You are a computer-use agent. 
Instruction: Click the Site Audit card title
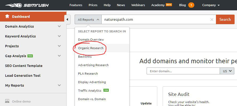click(x=179, y=94)
